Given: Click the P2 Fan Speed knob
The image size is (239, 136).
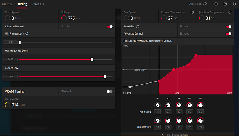Looking at the screenshot, I should 168,105.
